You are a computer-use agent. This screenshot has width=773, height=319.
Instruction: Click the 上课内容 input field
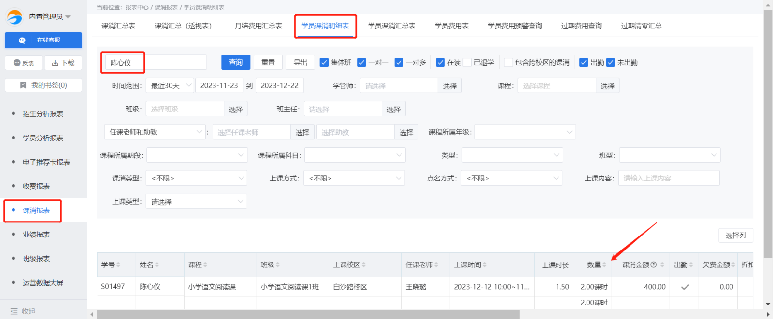669,178
